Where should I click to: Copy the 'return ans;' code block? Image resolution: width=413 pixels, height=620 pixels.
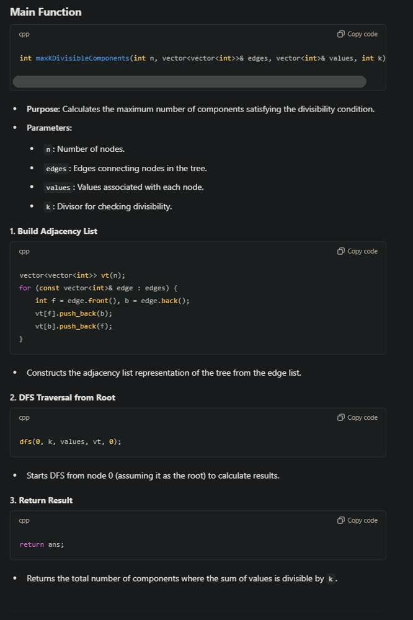[357, 520]
